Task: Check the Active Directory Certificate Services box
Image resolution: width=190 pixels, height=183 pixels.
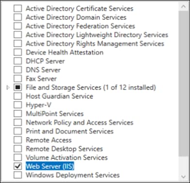Action: (18, 8)
